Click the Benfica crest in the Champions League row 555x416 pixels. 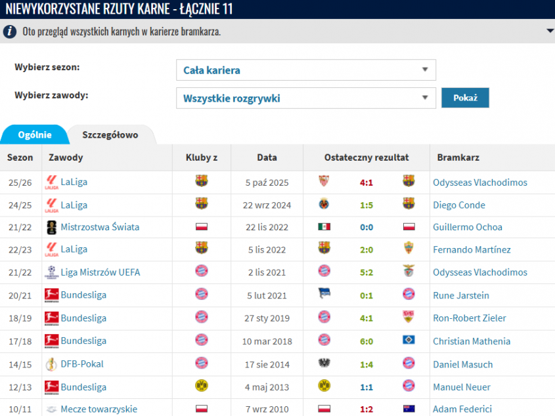point(409,272)
